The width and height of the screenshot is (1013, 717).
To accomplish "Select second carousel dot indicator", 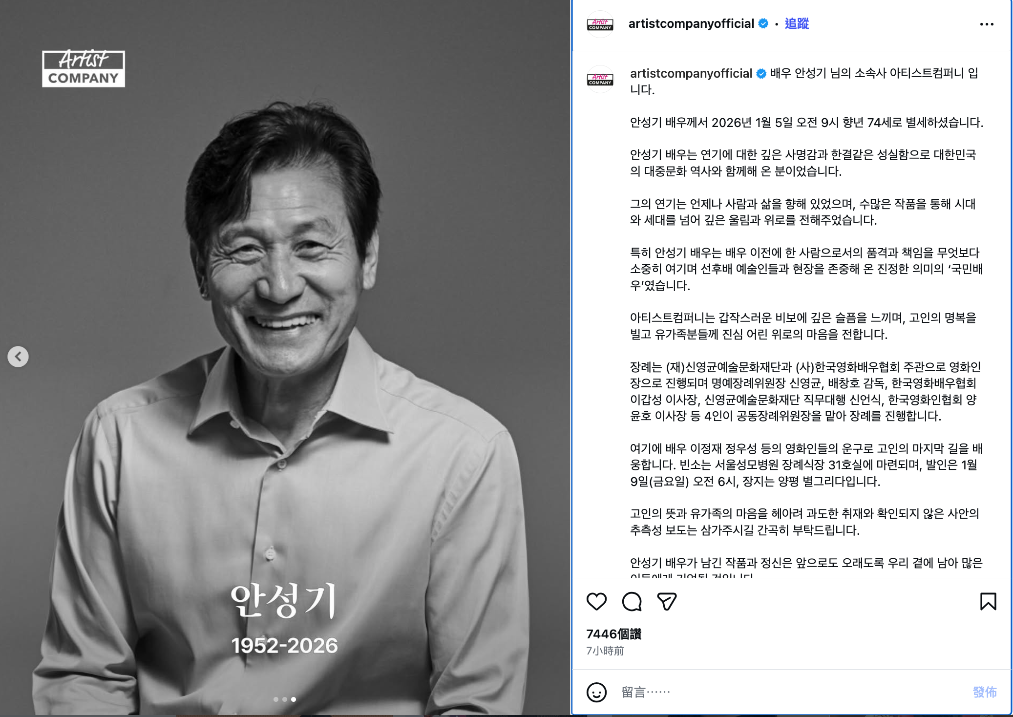I will [x=285, y=699].
